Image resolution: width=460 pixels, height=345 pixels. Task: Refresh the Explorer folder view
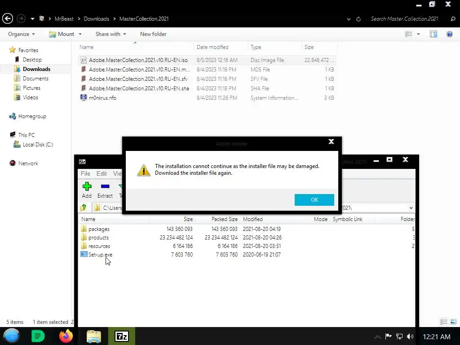(x=358, y=19)
